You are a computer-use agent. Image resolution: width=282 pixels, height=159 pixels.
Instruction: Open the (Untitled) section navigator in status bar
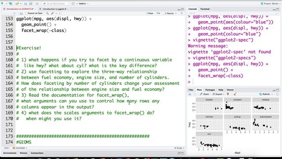pos(20,148)
